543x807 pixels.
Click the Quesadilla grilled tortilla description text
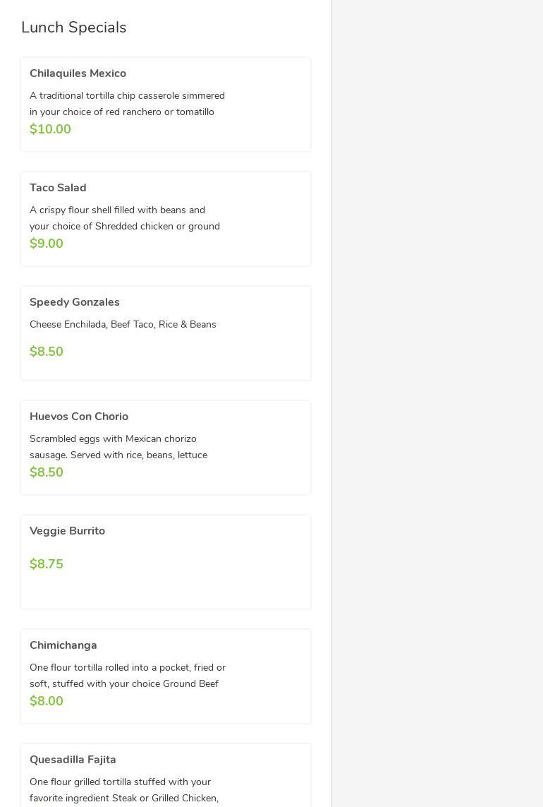(124, 790)
